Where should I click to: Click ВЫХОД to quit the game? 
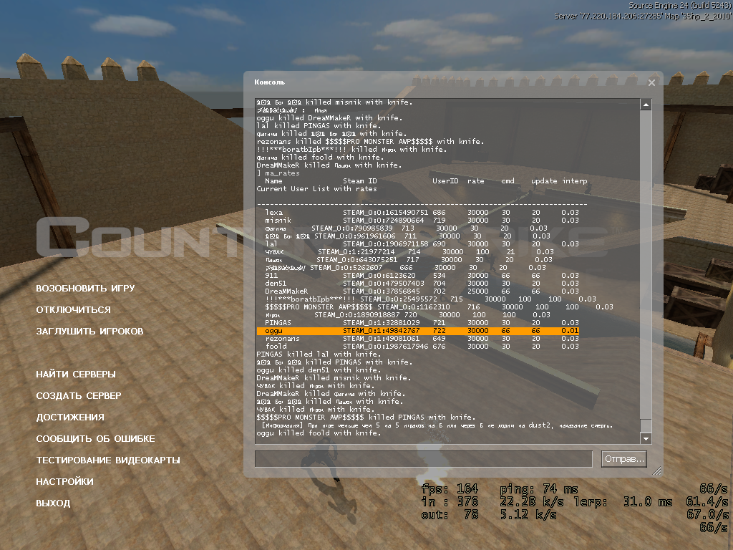(x=53, y=503)
